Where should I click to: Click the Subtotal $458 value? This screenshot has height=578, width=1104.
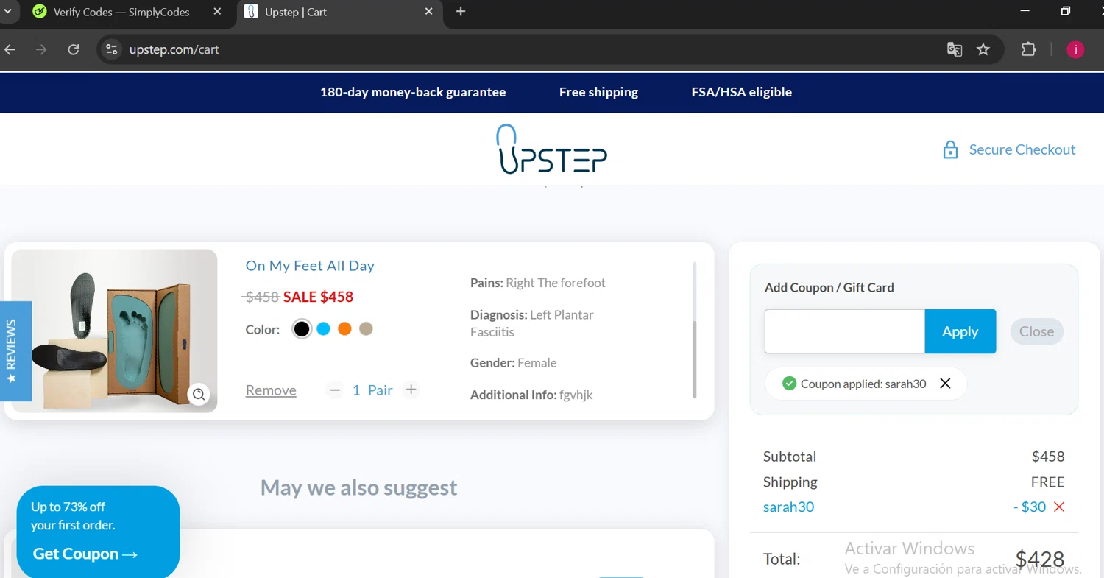pos(1048,457)
